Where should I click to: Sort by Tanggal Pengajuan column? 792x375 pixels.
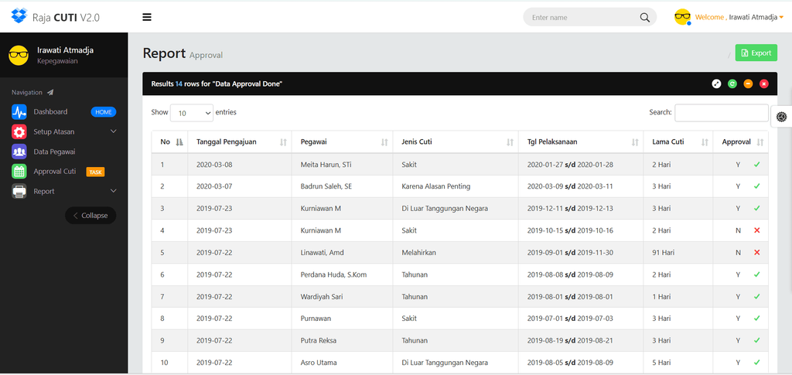pos(240,142)
